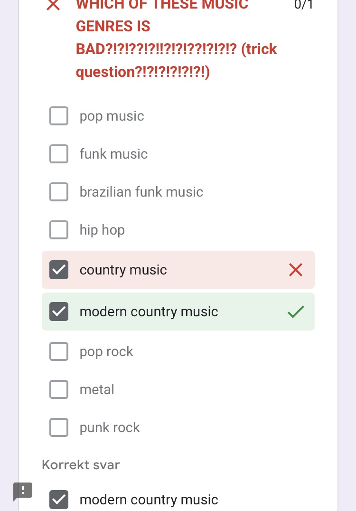The width and height of the screenshot is (356, 511).
Task: Uncheck the country music checkbox
Action: click(59, 270)
